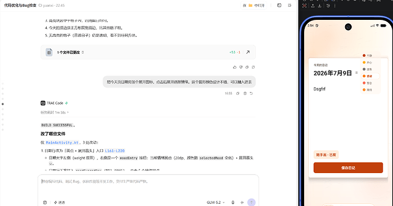393x206 pixels.
Task: Click the panel layout icon in chat header
Action: click(279, 5)
